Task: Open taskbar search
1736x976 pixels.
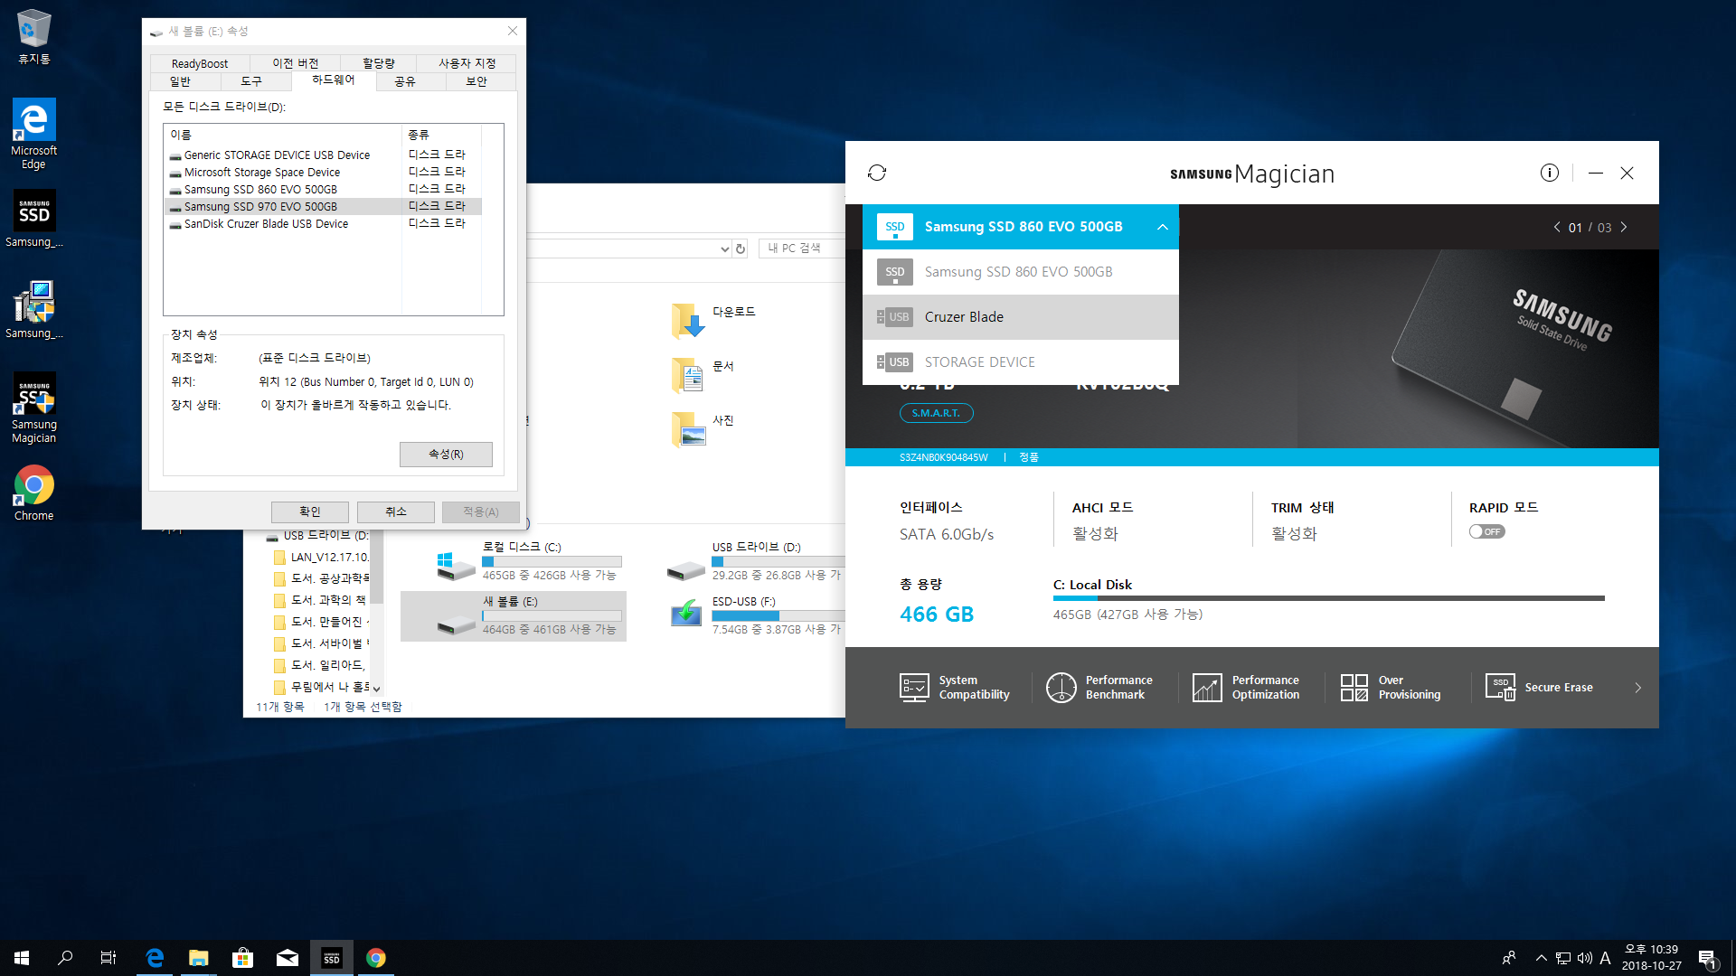Action: (x=65, y=958)
